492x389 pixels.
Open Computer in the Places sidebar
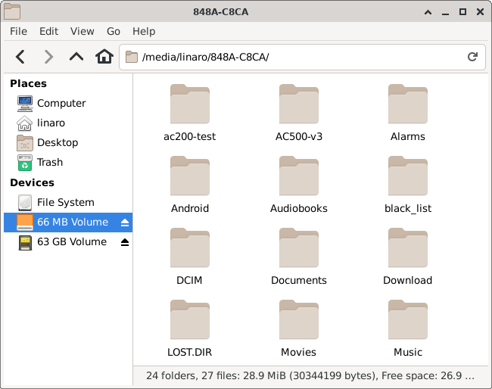(x=68, y=103)
